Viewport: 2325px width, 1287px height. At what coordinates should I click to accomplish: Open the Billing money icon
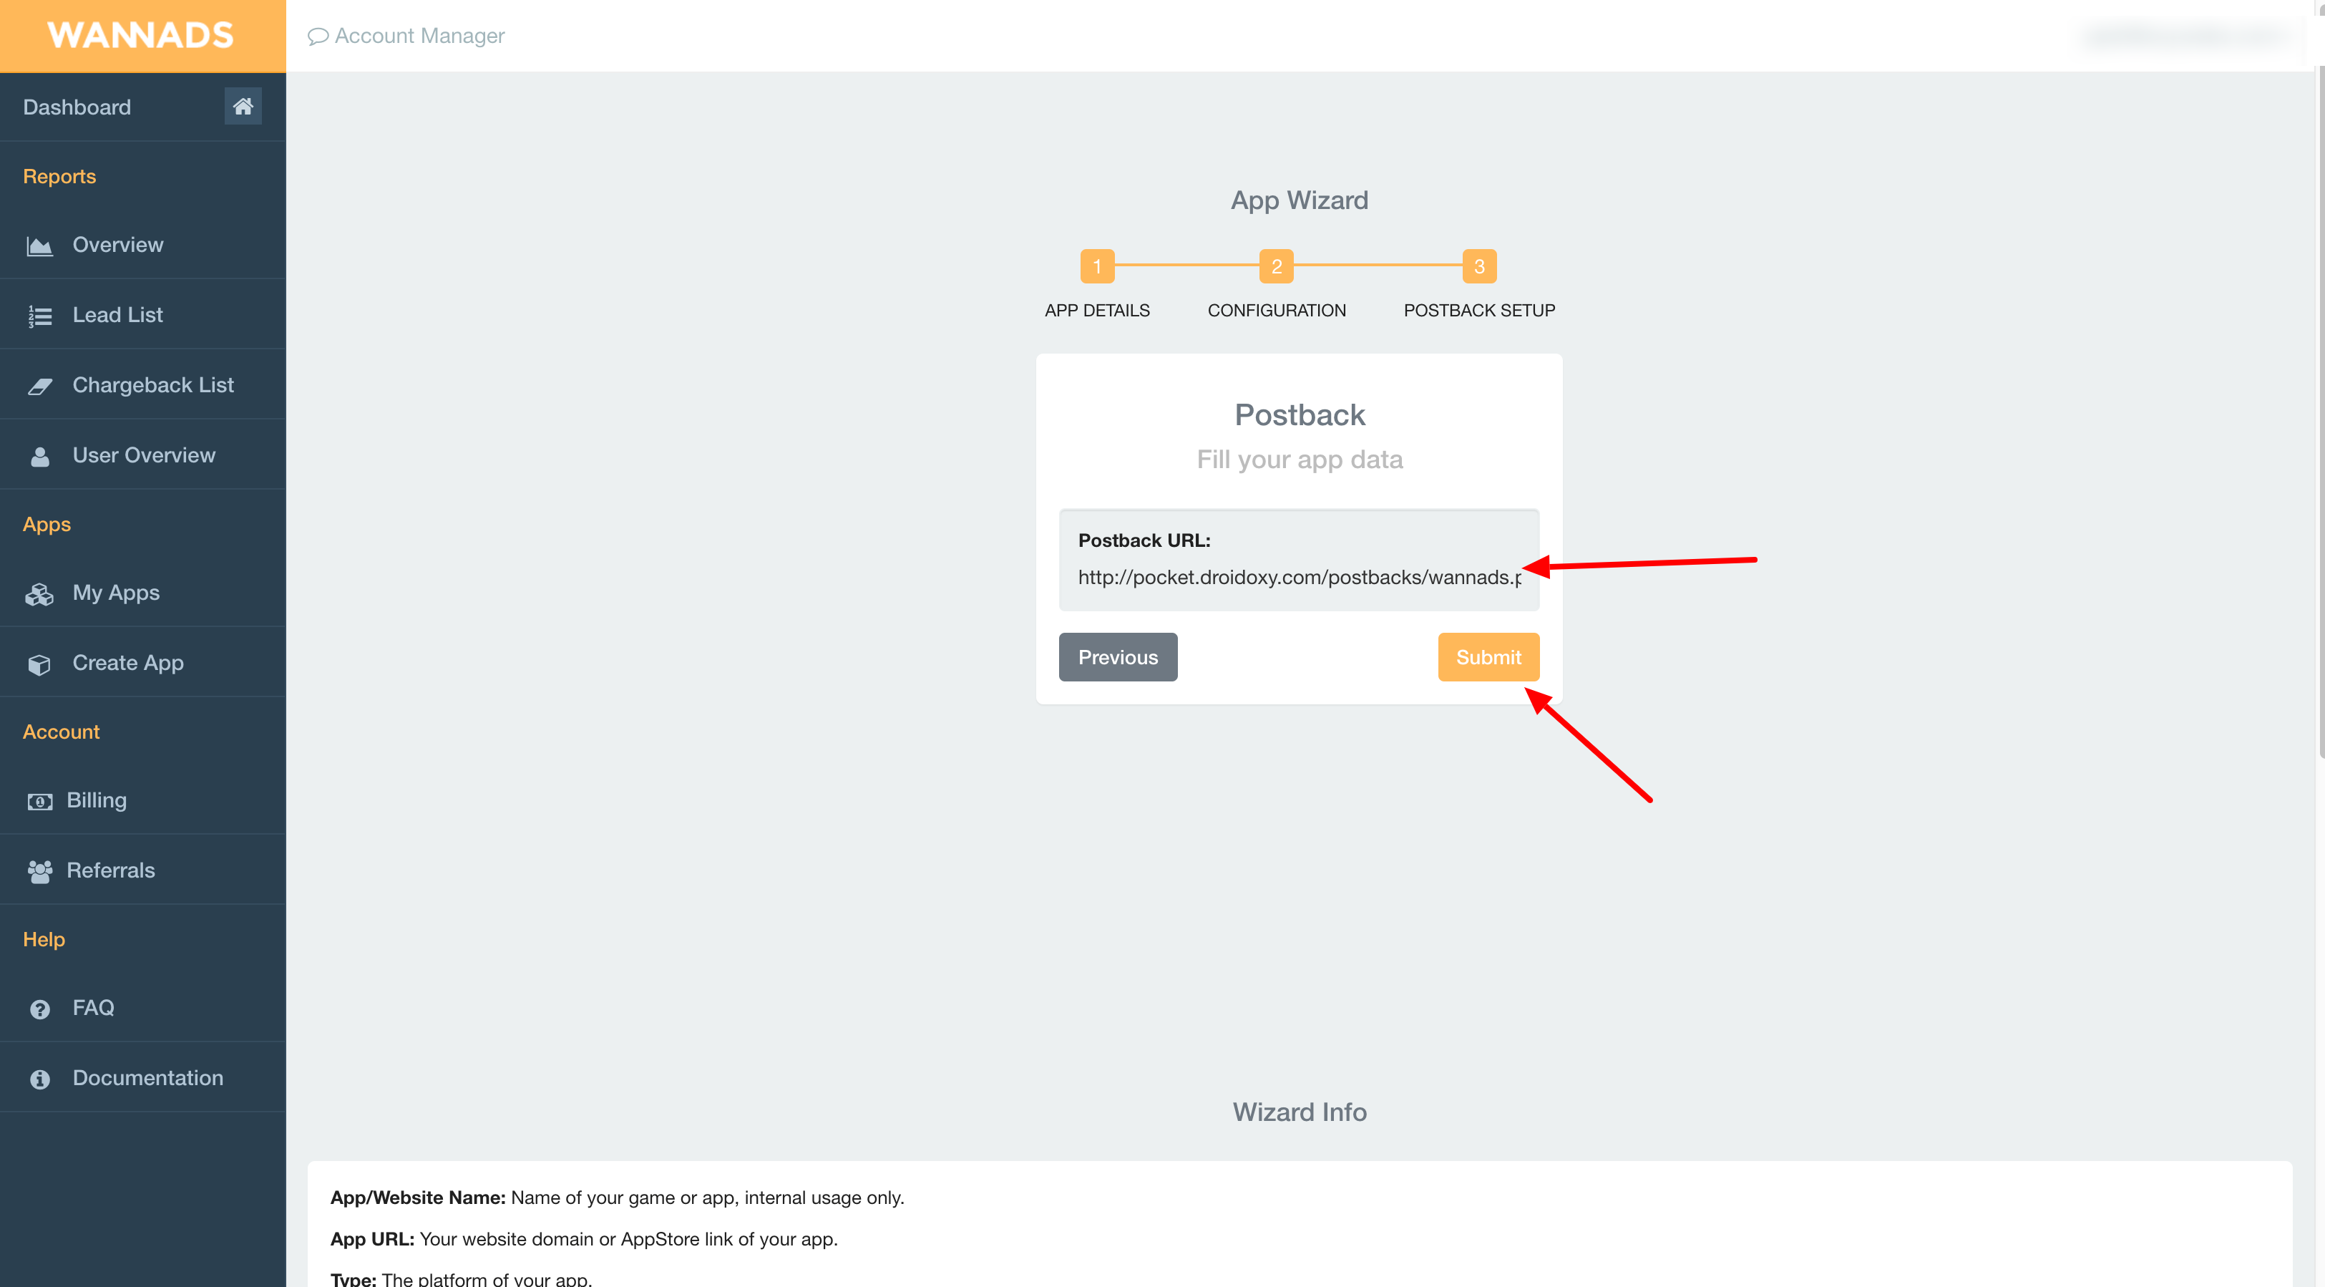click(39, 802)
